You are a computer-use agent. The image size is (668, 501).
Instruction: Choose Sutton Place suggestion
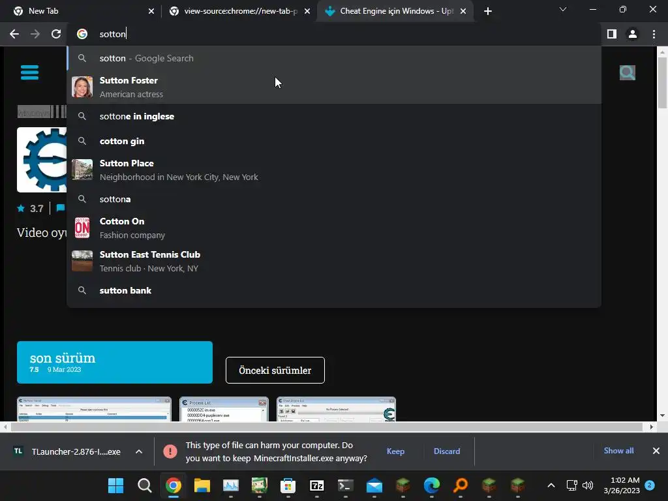(x=334, y=170)
